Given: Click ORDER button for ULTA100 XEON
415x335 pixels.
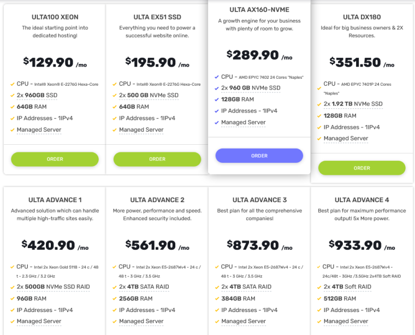Looking at the screenshot, I should click(55, 159).
